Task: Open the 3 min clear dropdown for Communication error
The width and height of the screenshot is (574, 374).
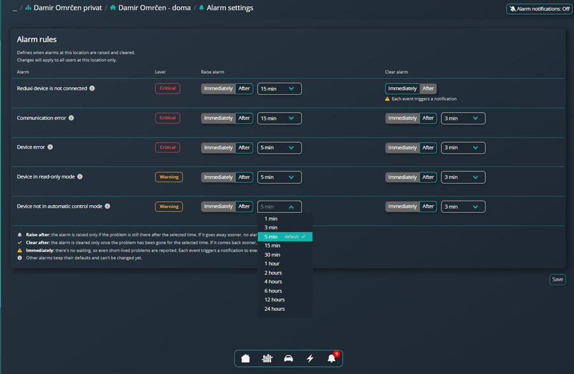Action: click(x=463, y=119)
